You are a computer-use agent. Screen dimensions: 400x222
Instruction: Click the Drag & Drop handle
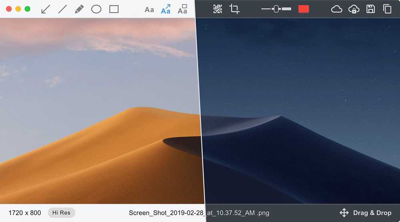point(365,213)
